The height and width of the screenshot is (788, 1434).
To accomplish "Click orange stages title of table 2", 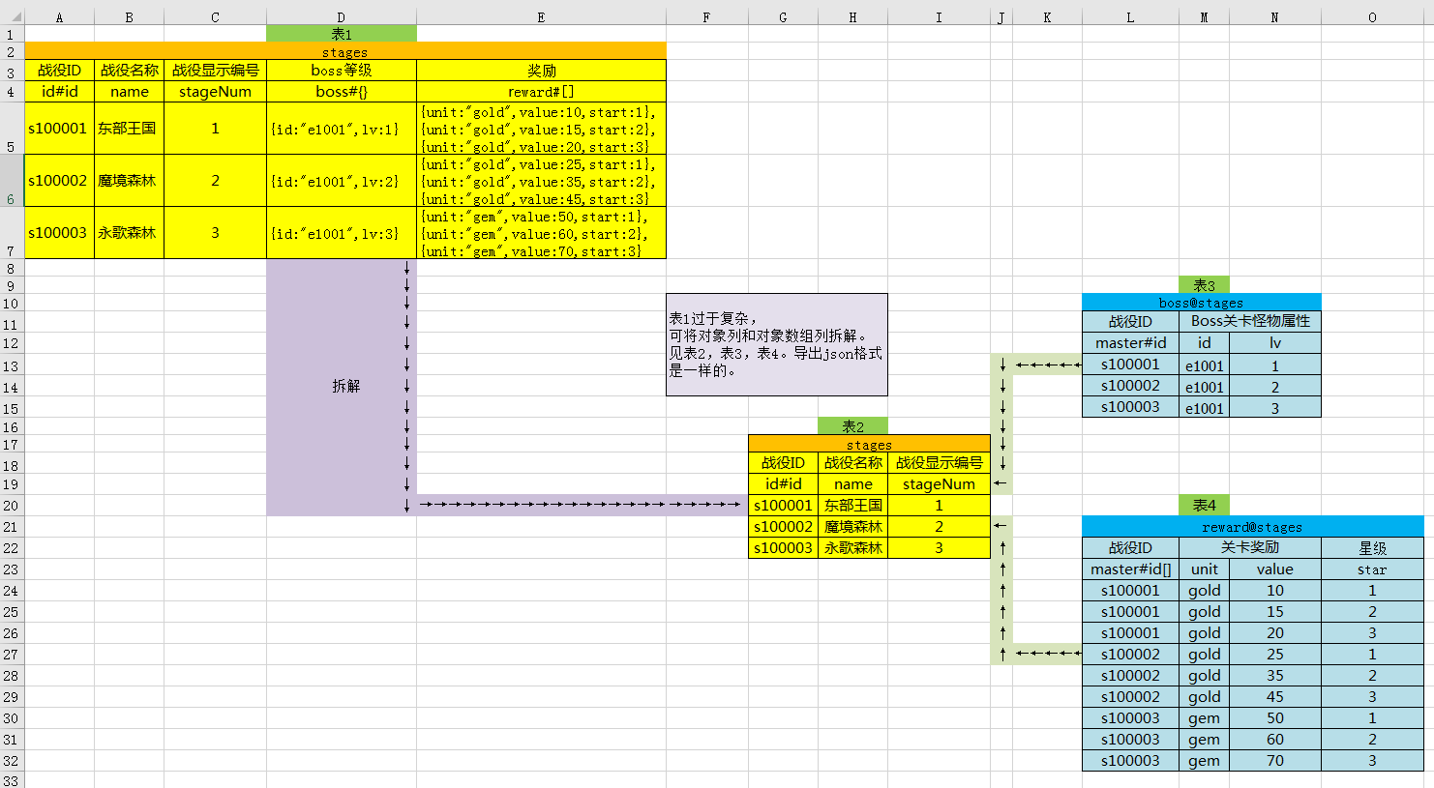I will (869, 444).
